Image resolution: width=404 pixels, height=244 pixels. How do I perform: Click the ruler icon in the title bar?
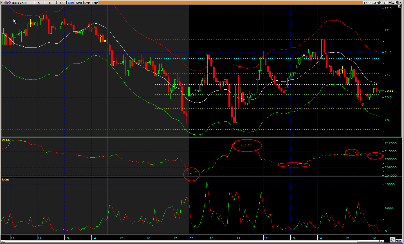[3, 3]
